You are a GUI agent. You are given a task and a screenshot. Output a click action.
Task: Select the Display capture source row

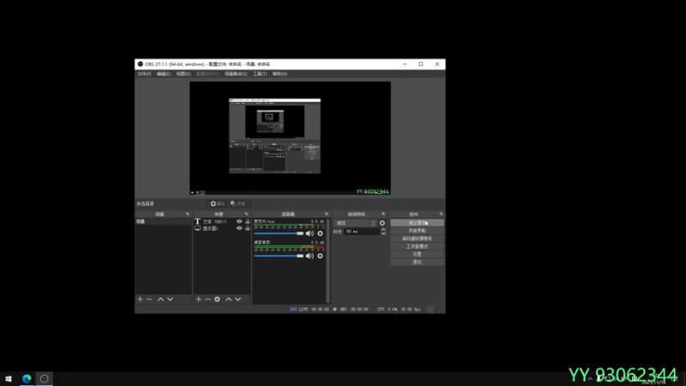pos(222,228)
